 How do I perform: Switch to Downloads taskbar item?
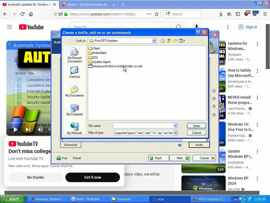click(129, 199)
